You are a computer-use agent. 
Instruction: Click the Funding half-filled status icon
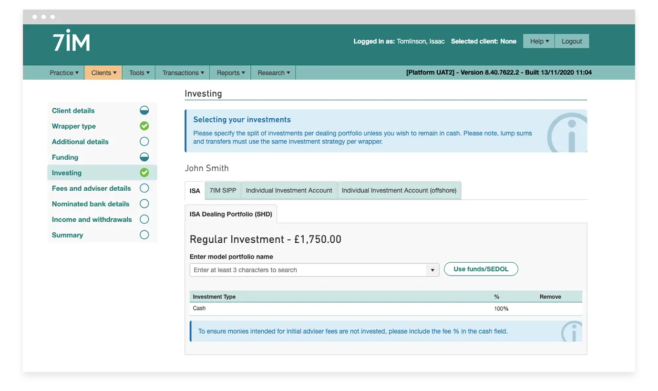[144, 157]
